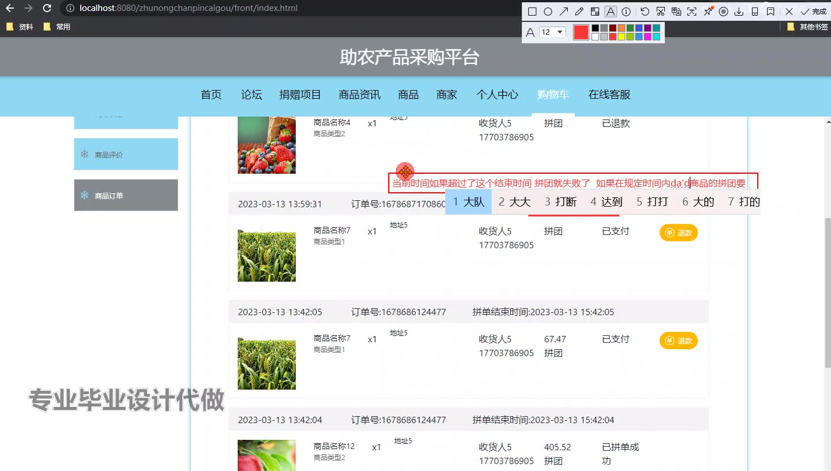Open 商品评价 in the left sidebar
831x471 pixels.
126,155
